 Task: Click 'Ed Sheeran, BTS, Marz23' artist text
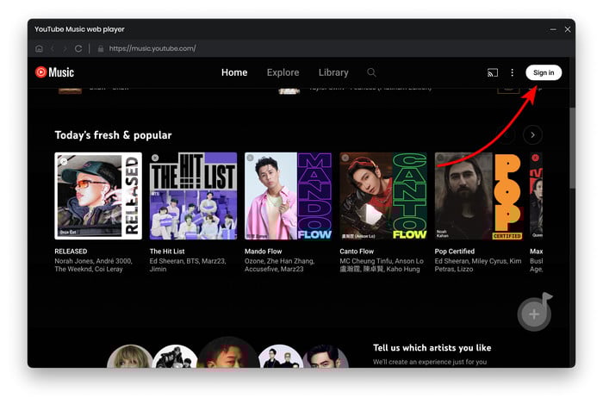(188, 261)
